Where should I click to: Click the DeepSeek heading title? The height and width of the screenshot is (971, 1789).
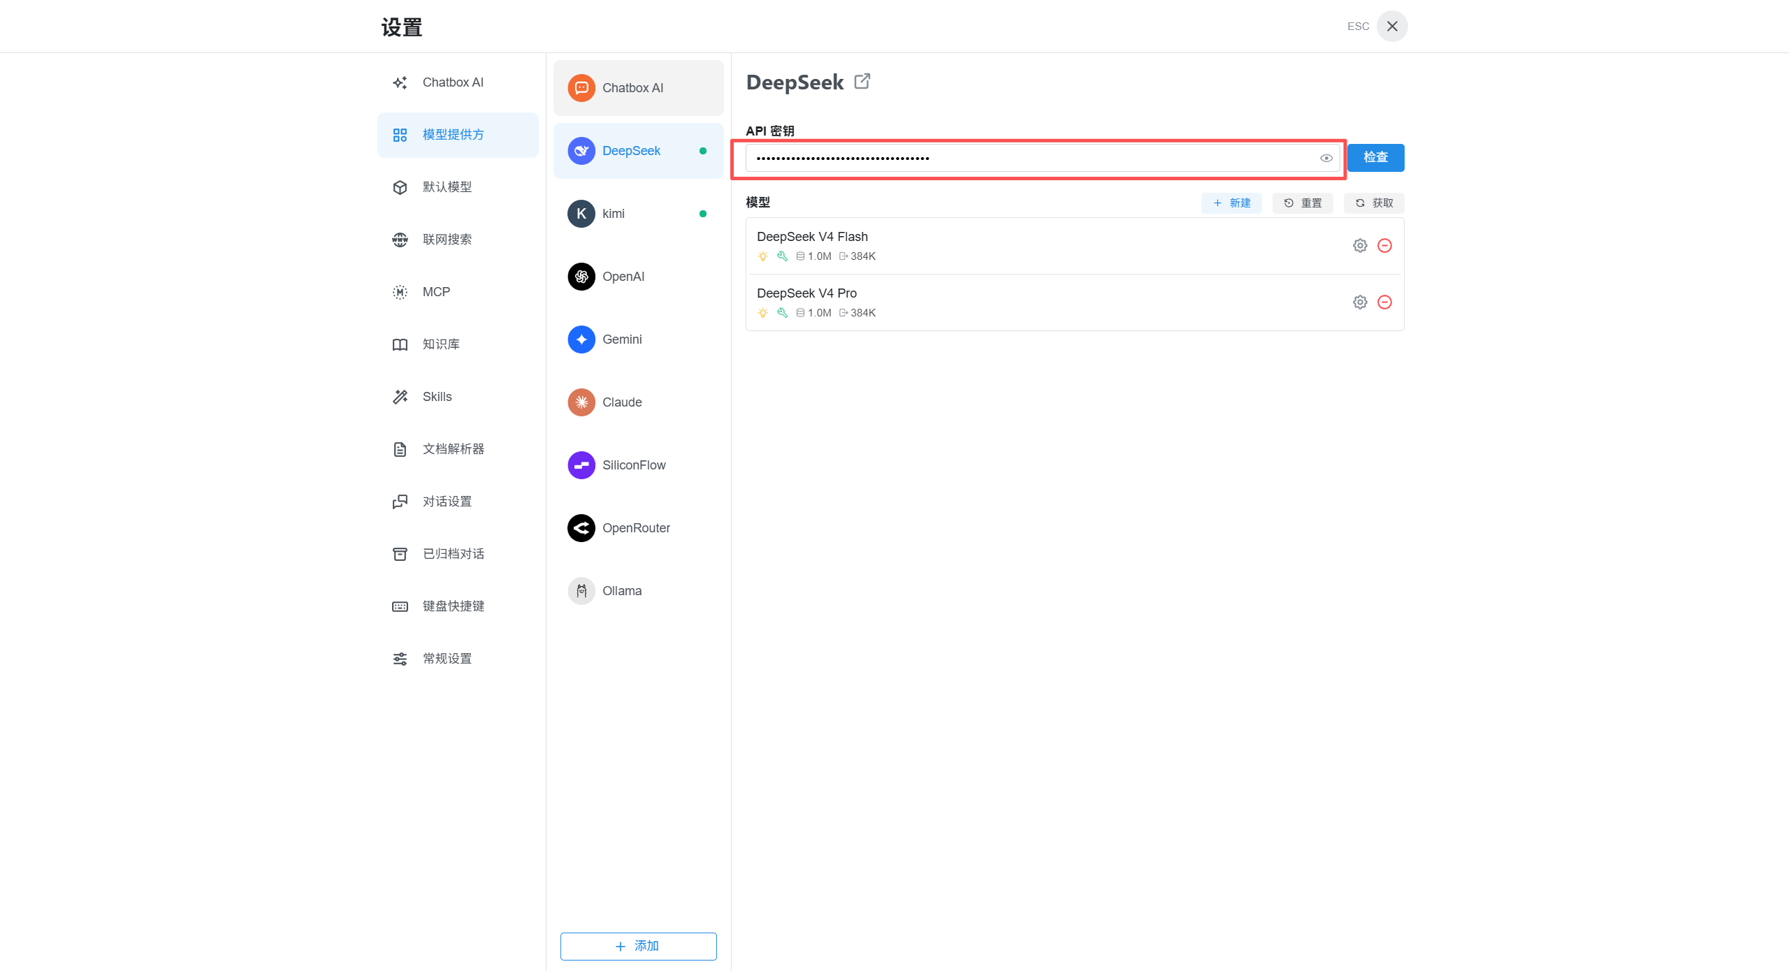(795, 82)
